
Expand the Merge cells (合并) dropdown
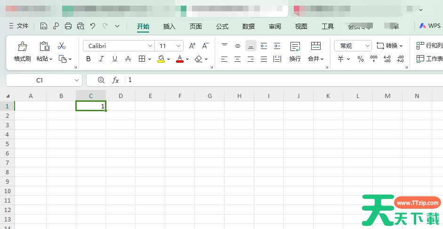(322, 59)
